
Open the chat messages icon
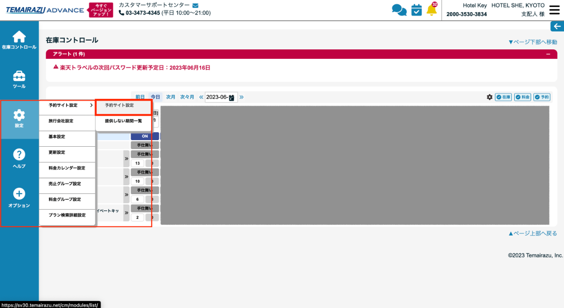pos(399,10)
